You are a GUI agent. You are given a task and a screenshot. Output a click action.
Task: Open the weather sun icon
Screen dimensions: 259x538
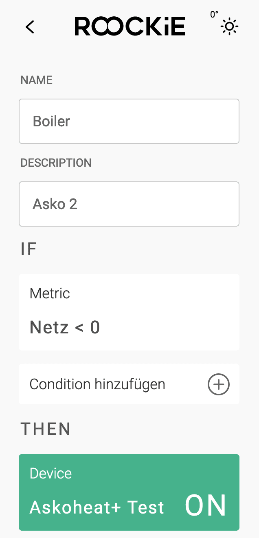coord(229,27)
